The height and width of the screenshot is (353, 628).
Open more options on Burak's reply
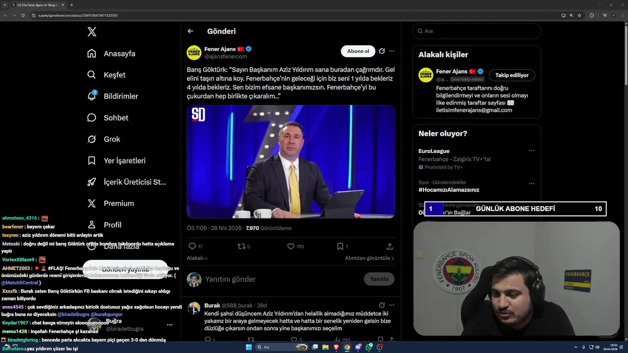(x=392, y=305)
